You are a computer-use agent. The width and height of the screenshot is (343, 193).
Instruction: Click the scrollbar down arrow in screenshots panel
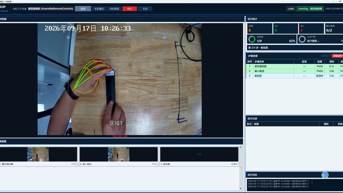point(241,189)
